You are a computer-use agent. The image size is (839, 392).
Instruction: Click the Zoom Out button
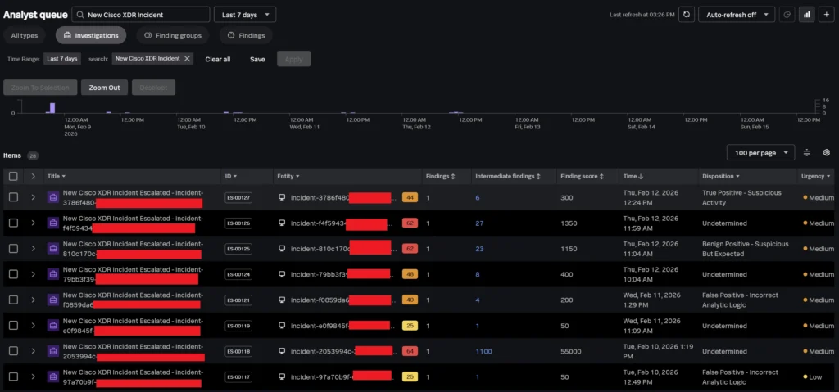pos(104,88)
